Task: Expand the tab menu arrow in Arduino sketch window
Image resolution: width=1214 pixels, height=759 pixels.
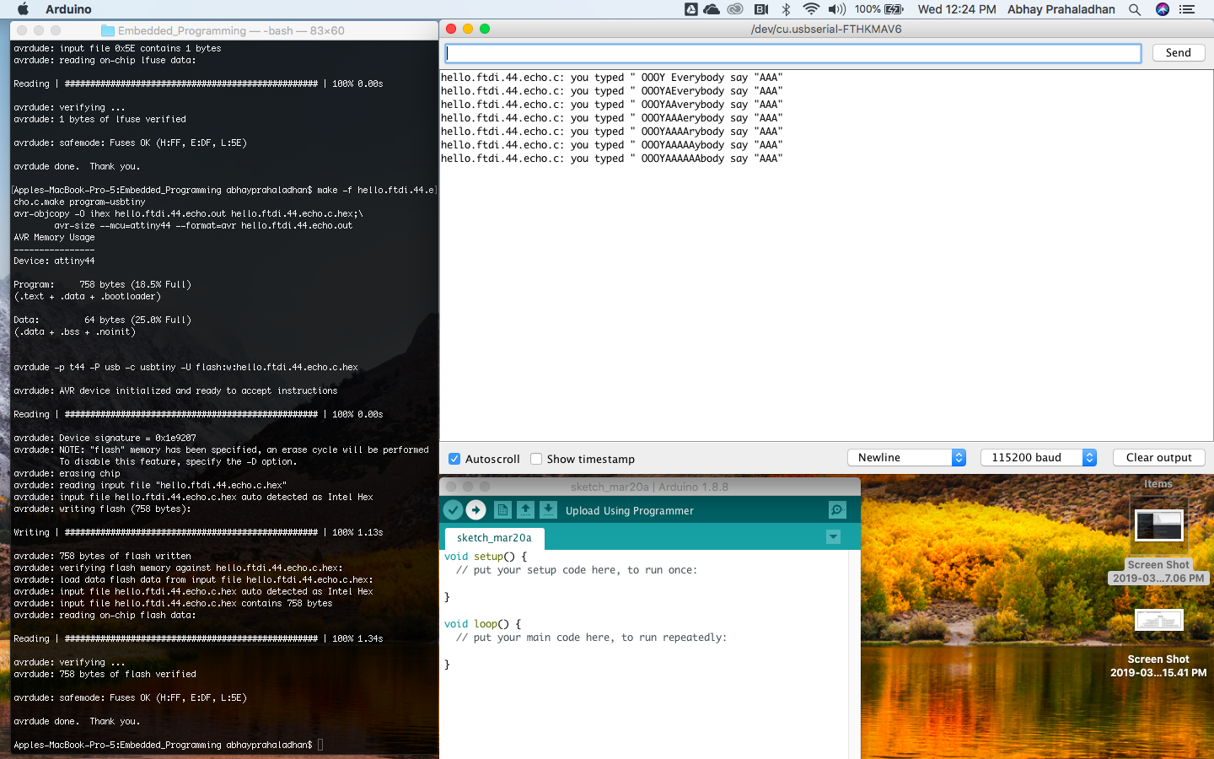Action: [x=833, y=537]
